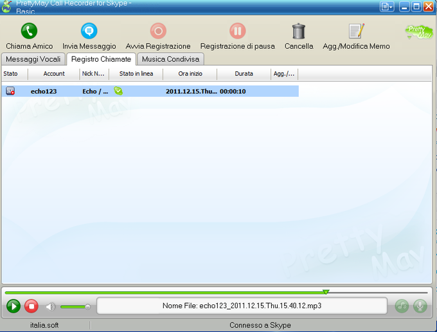Screen dimensions: 437x332
Task: Click italia.soft in the status bar
Action: (44, 325)
